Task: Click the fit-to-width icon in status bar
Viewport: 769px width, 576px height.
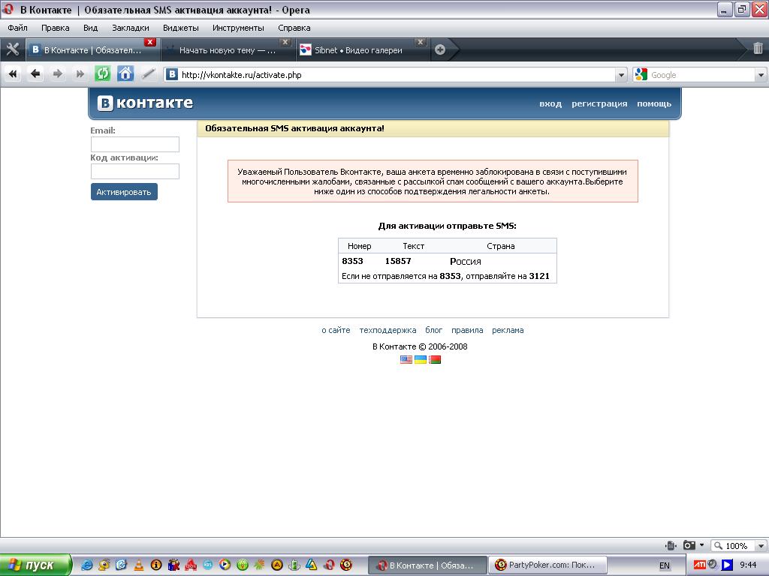Action: (671, 545)
